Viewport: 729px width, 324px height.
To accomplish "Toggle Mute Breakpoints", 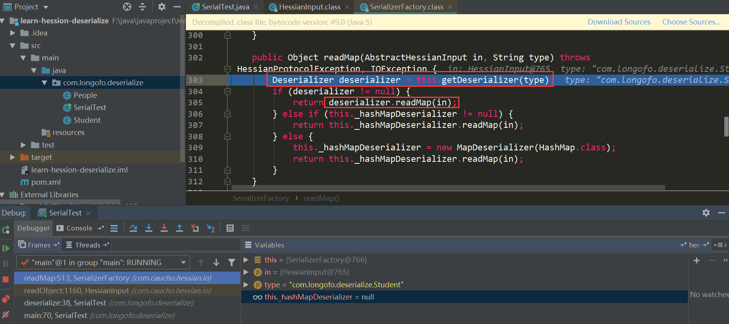I will pos(6,315).
